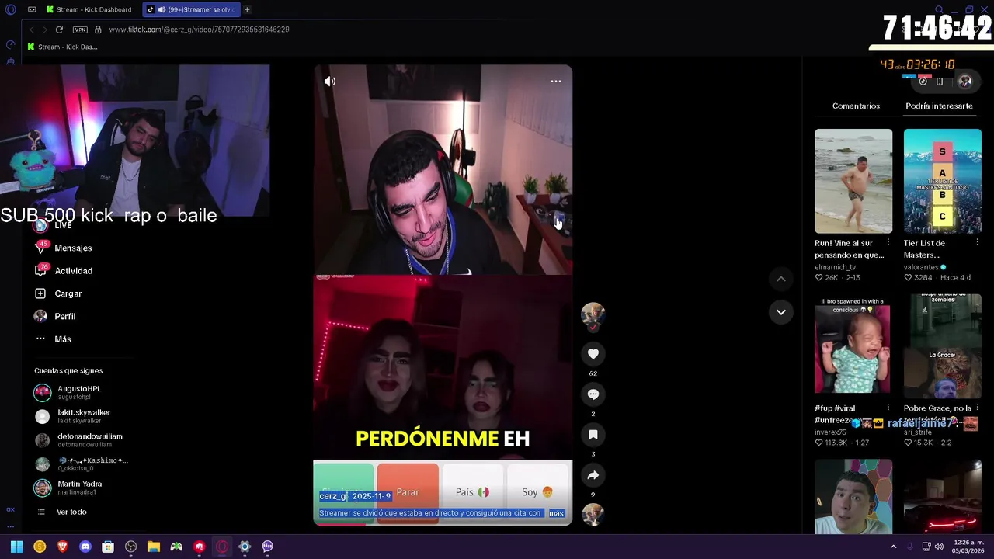The width and height of the screenshot is (994, 559).
Task: Open the volume control in tray
Action: 939,547
